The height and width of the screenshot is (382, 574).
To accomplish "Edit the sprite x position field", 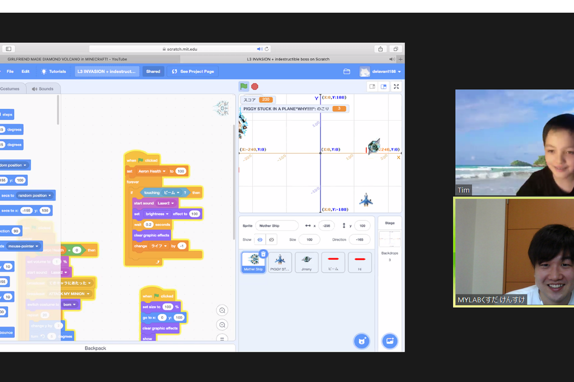I will pyautogui.click(x=326, y=226).
